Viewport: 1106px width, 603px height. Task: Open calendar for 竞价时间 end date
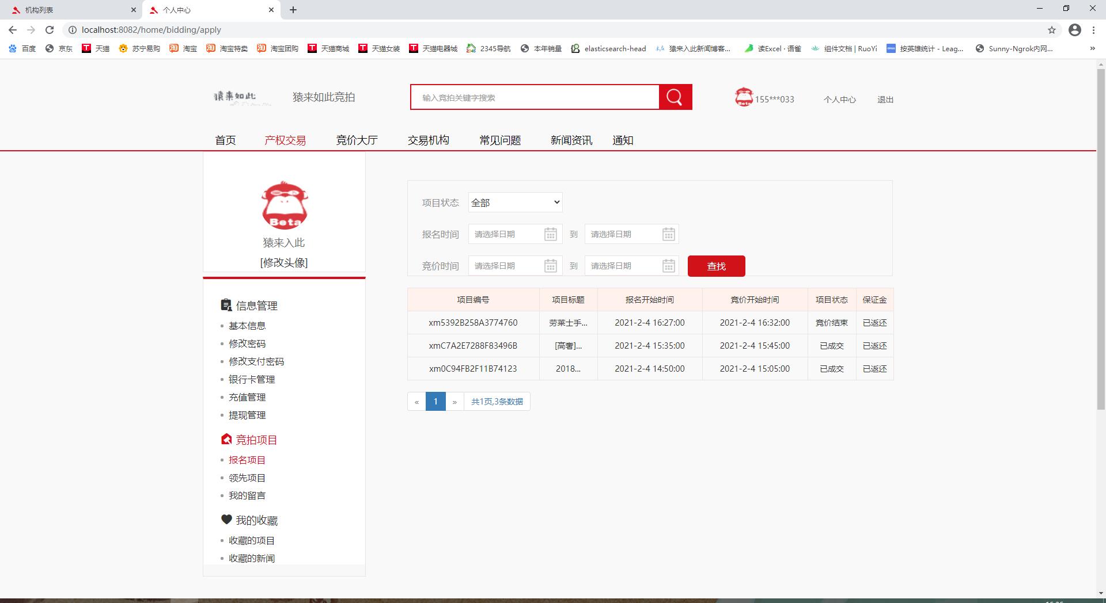pos(668,266)
